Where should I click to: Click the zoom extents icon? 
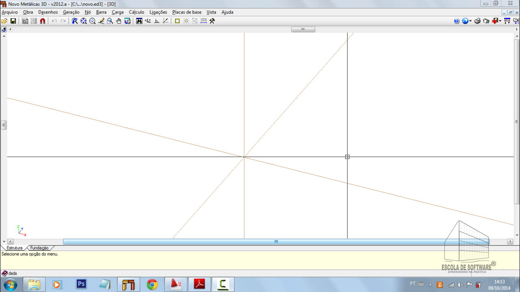pos(84,21)
